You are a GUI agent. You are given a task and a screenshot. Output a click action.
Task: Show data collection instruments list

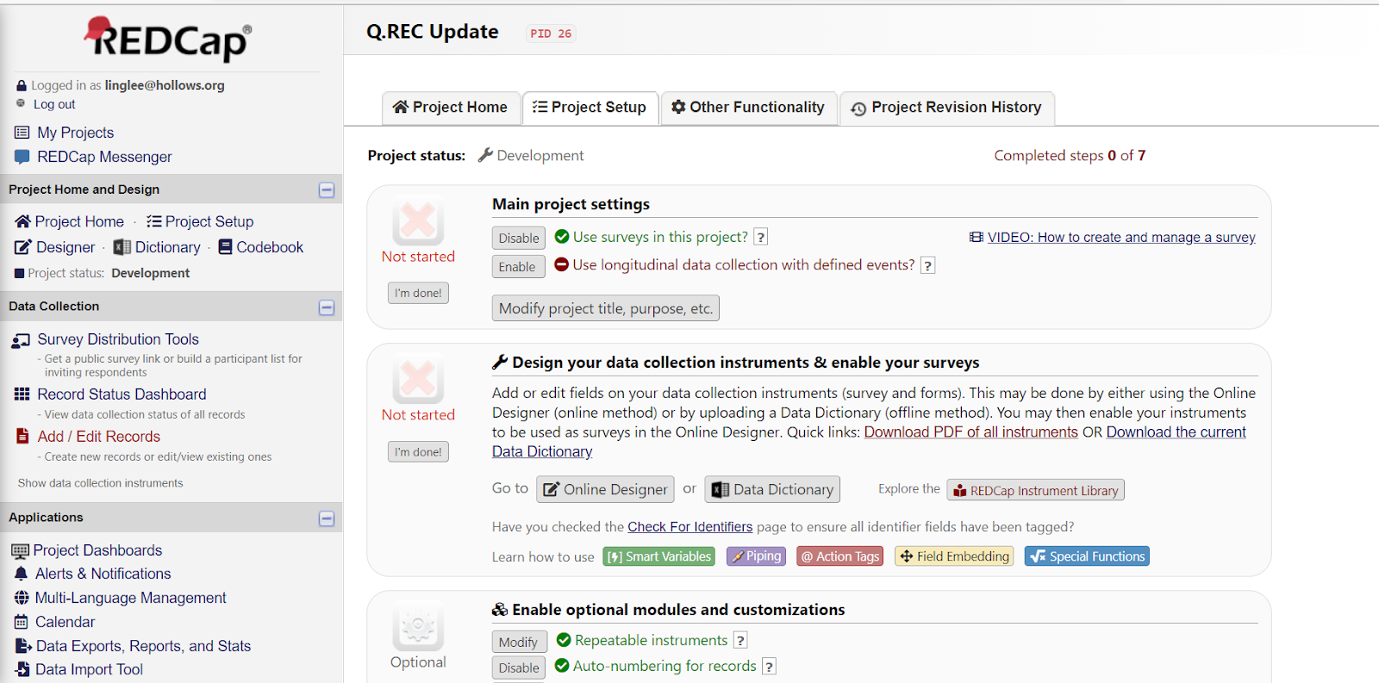(100, 483)
